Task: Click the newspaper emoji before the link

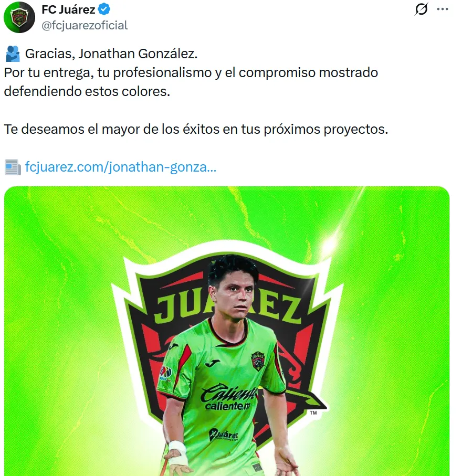Action: [x=13, y=167]
